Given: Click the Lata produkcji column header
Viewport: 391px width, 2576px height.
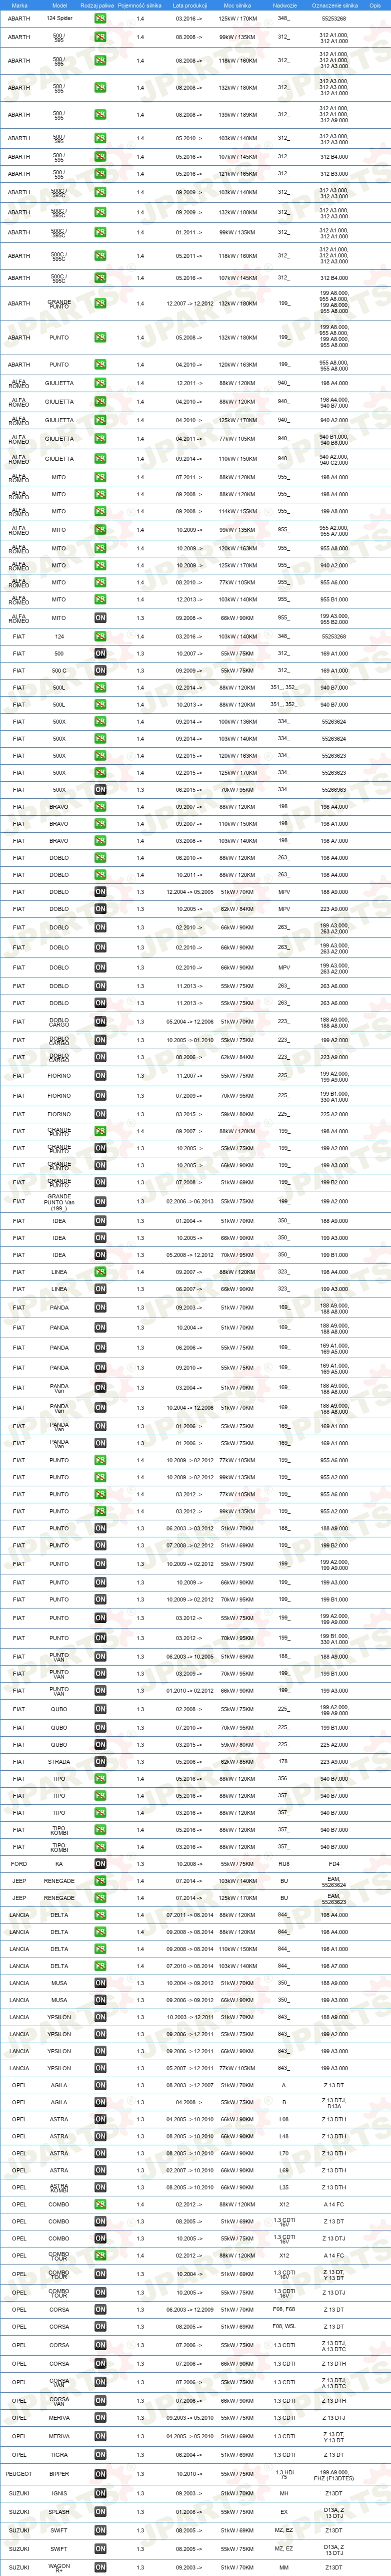Looking at the screenshot, I should (189, 5).
